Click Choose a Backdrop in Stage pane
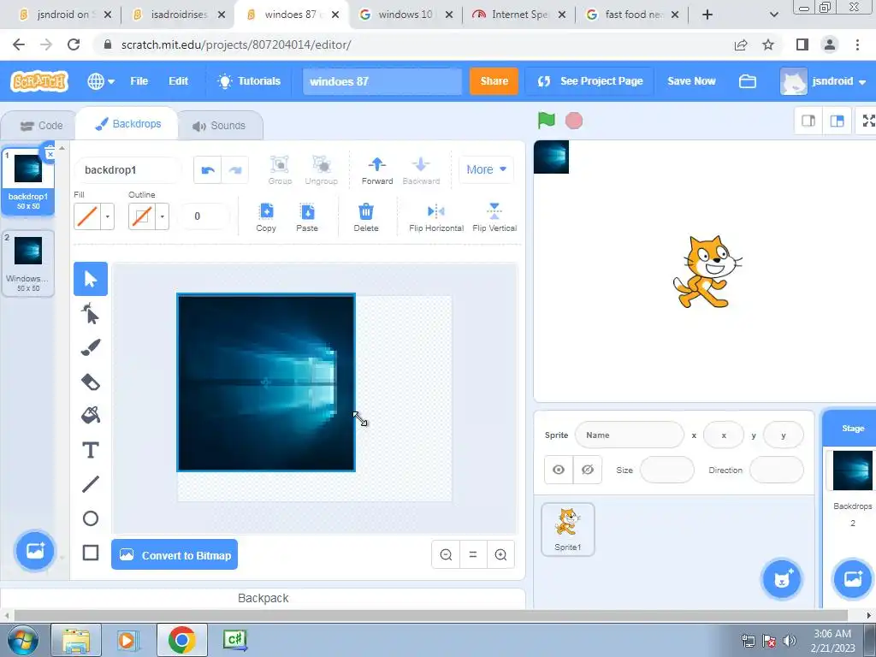Screen dimensions: 876x657 (x=853, y=579)
